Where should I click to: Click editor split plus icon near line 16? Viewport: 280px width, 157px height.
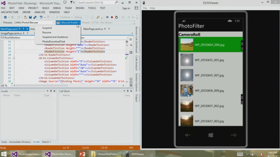(127, 42)
